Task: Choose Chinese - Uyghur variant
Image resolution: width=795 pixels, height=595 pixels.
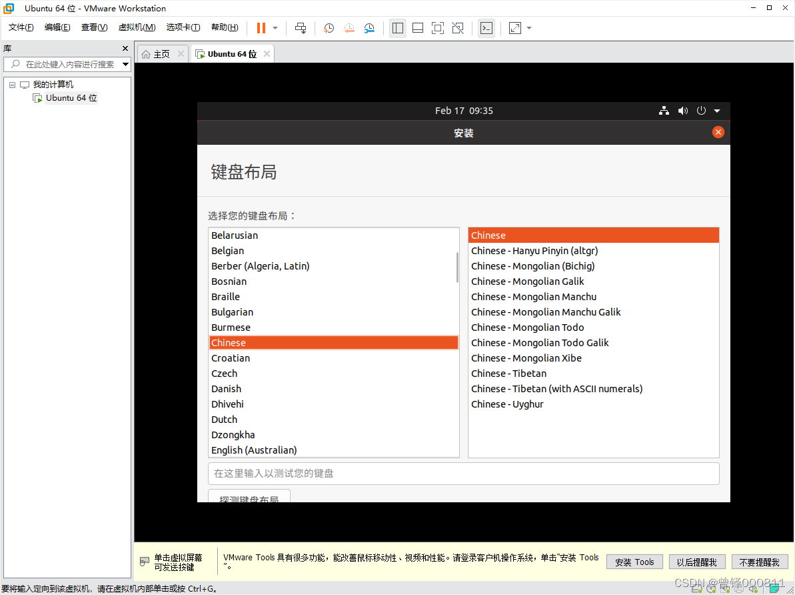Action: [x=593, y=404]
